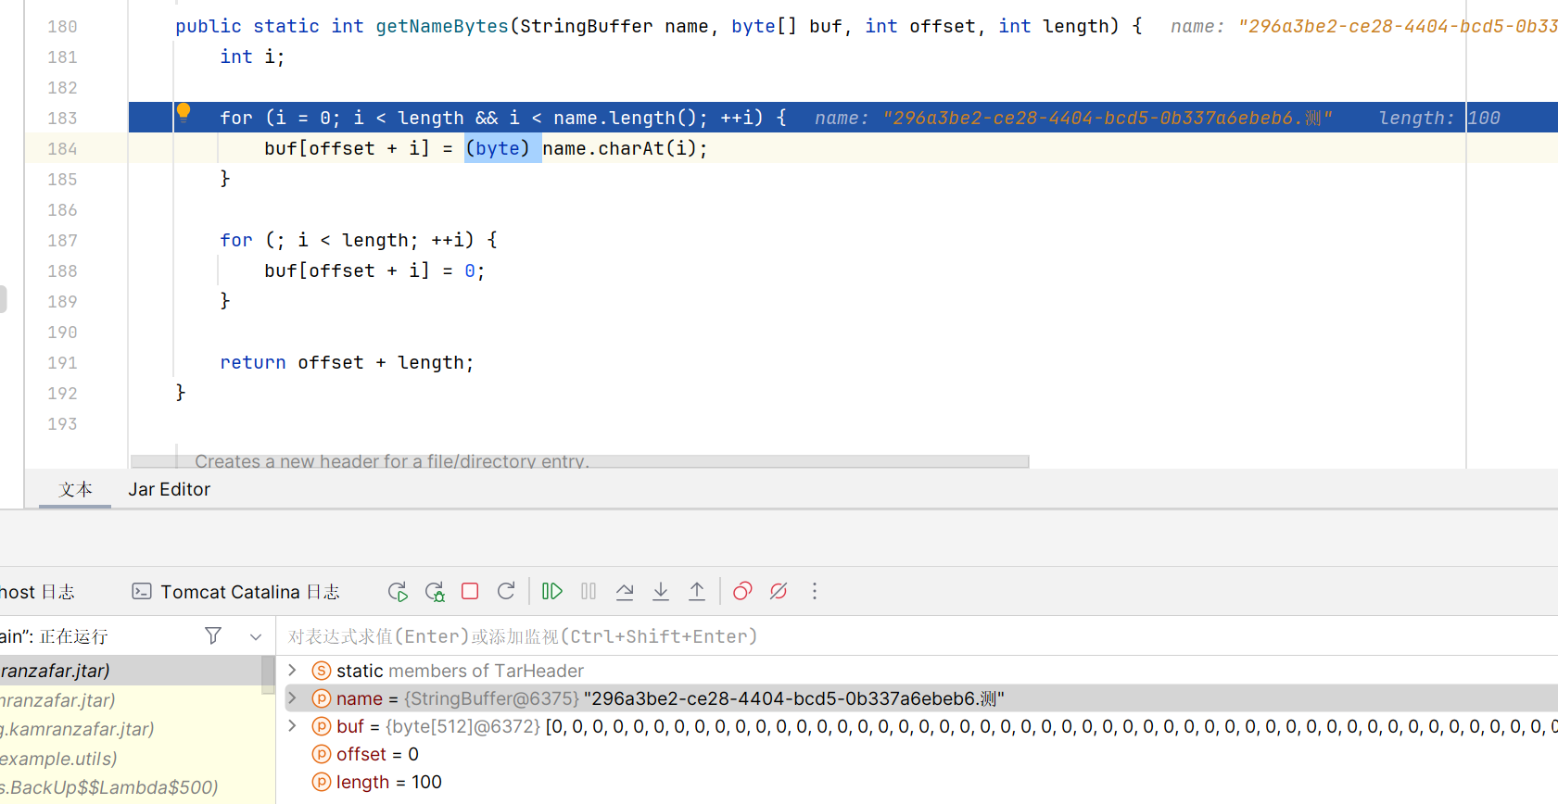1558x804 pixels.
Task: Click the 正在运行 thread status text
Action: point(73,636)
